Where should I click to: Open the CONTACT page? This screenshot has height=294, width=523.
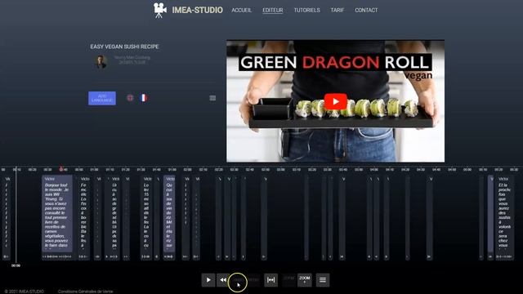[366, 11]
